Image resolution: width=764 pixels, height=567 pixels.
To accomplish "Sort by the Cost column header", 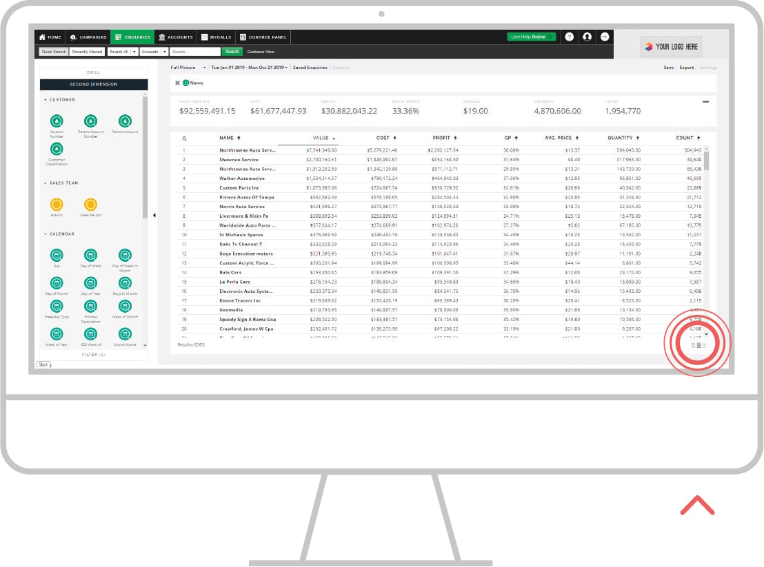I will pos(386,138).
